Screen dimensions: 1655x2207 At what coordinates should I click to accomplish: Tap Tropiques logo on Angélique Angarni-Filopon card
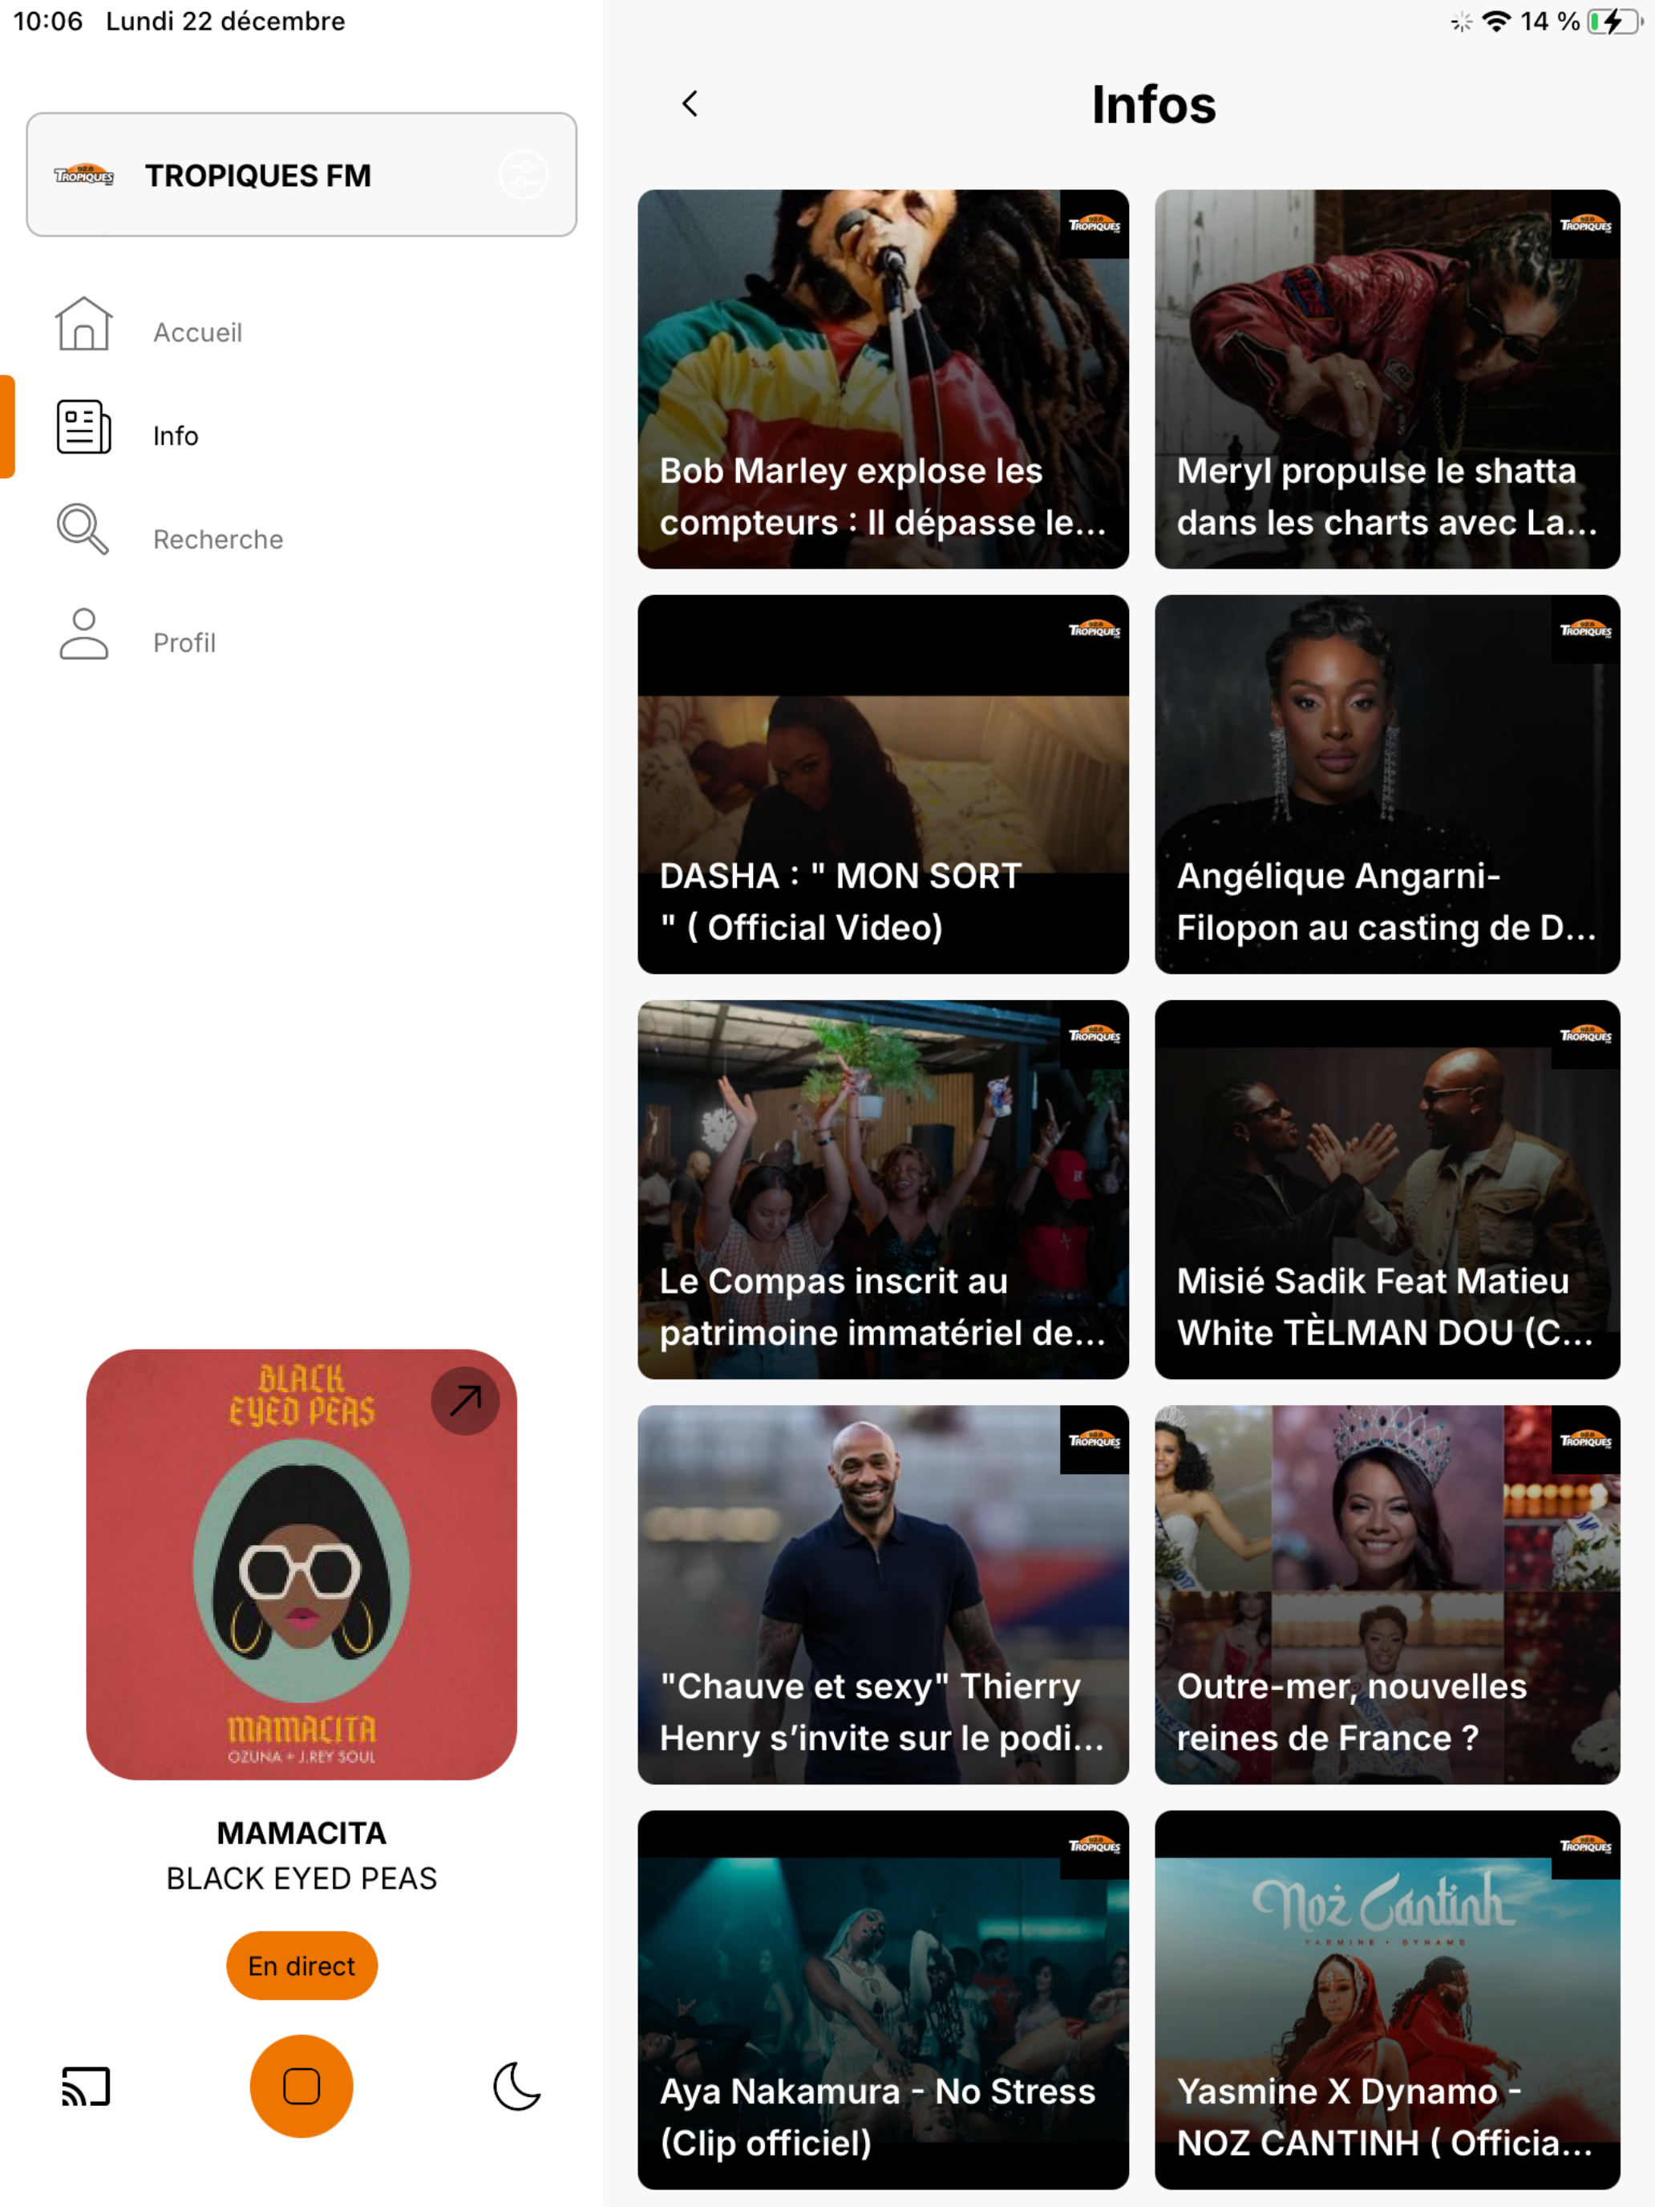[x=1585, y=630]
